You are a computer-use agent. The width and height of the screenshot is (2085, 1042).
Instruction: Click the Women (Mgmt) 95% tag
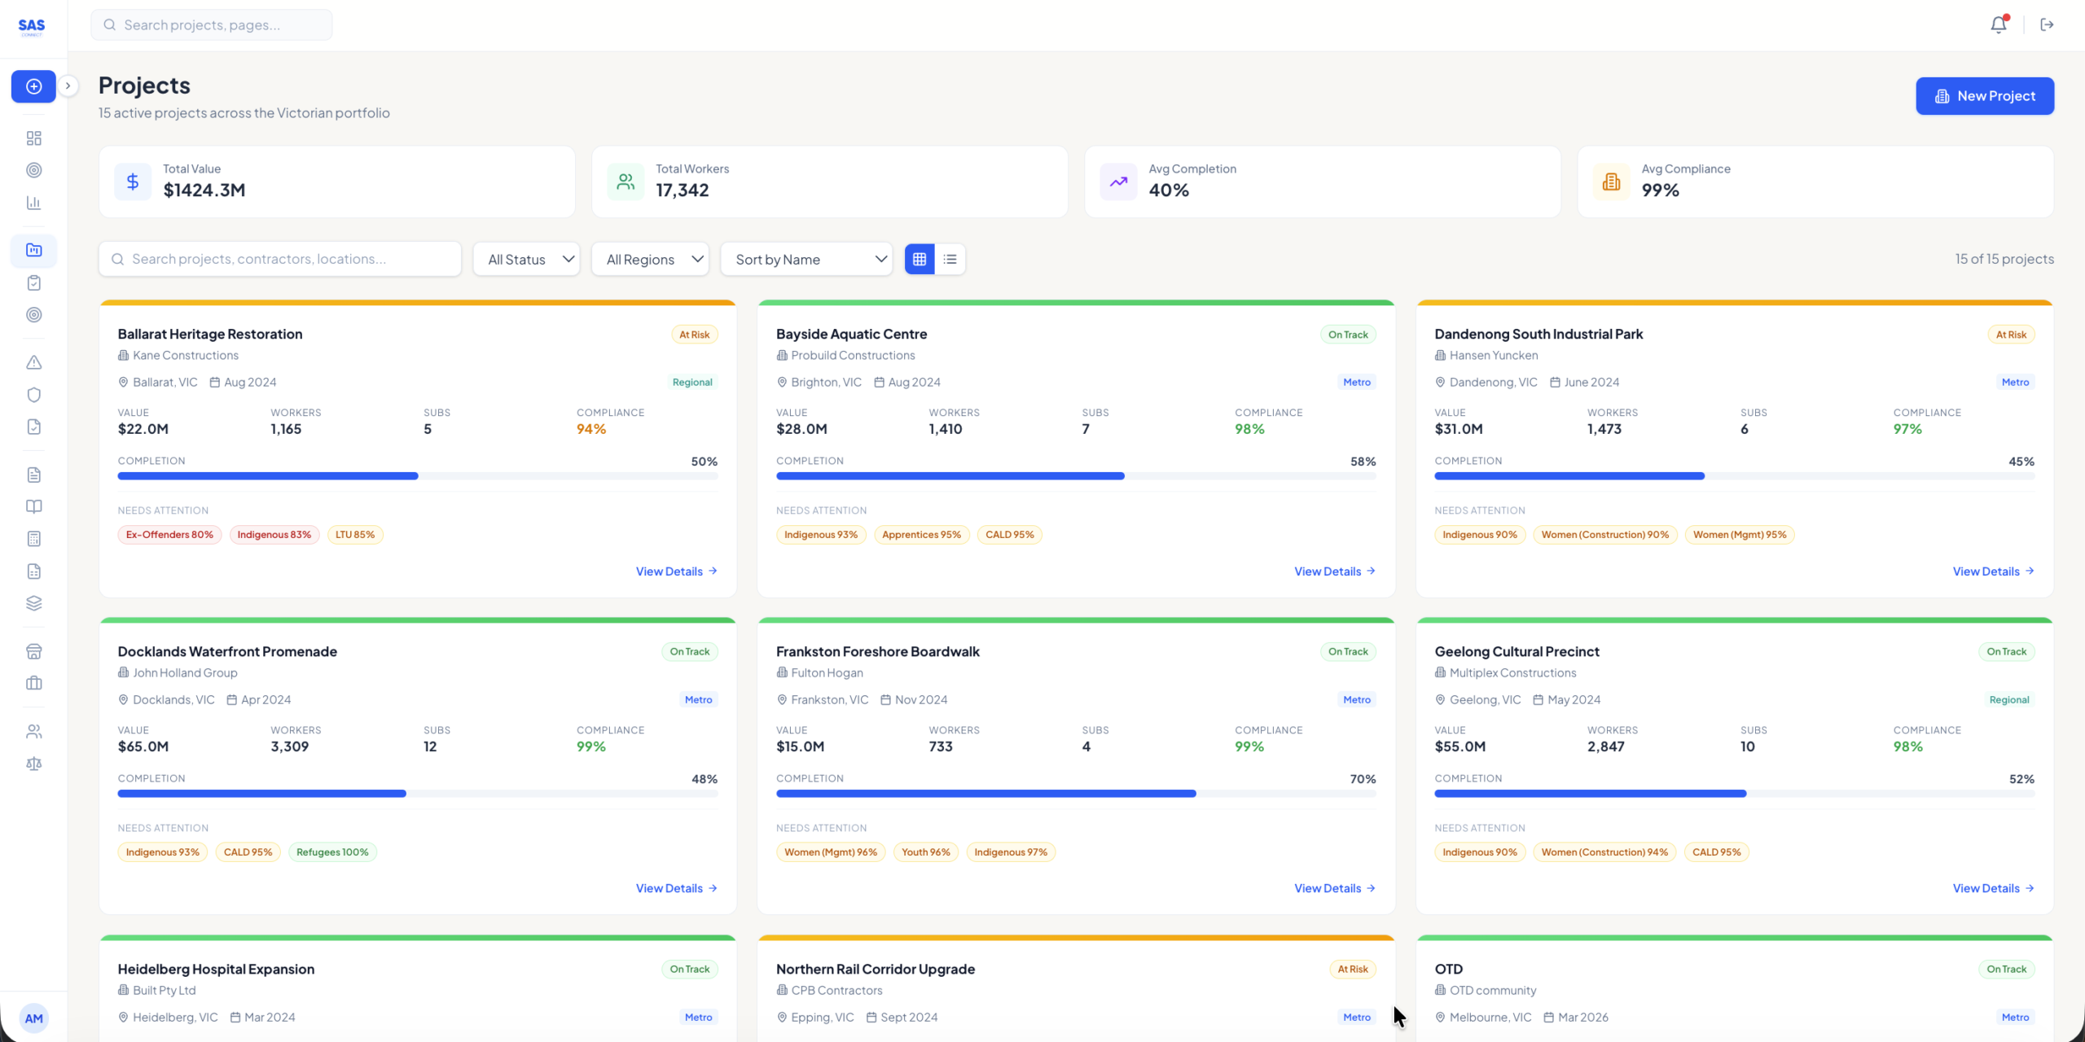[x=1740, y=535]
